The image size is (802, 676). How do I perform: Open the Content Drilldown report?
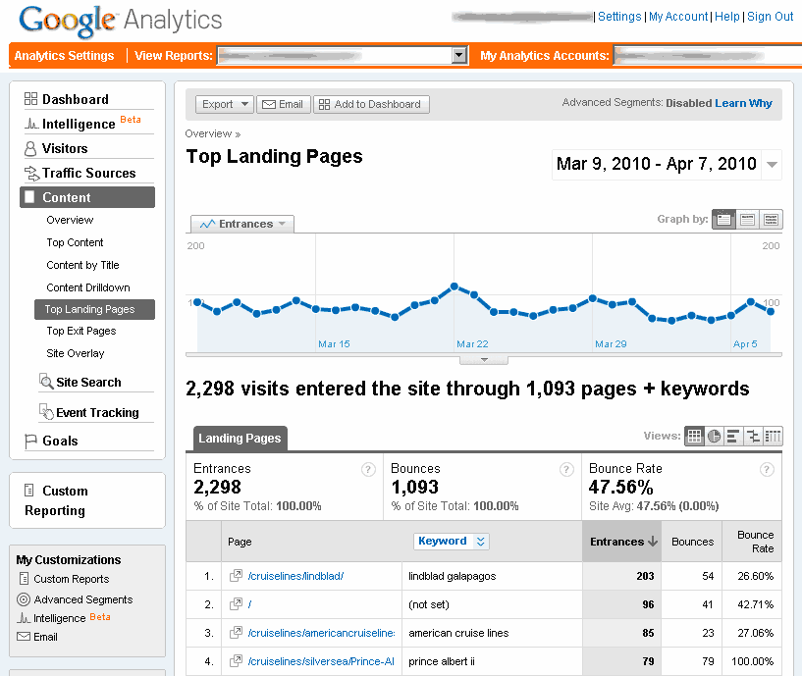[x=88, y=287]
